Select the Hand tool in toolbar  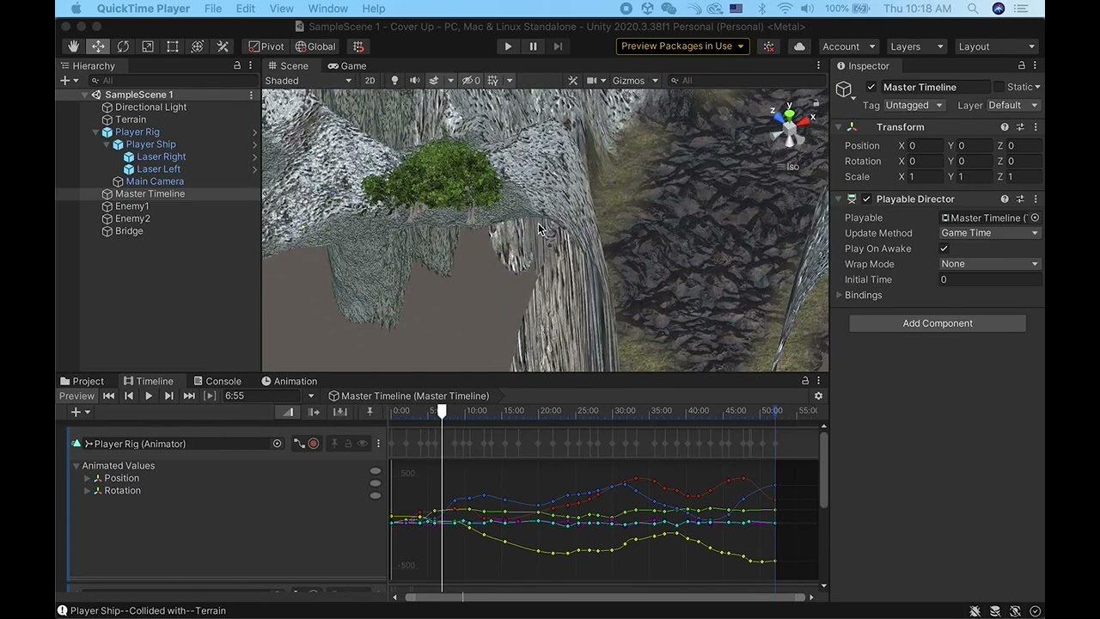(74, 46)
